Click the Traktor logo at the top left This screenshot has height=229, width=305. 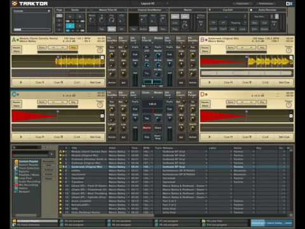pos(30,4)
